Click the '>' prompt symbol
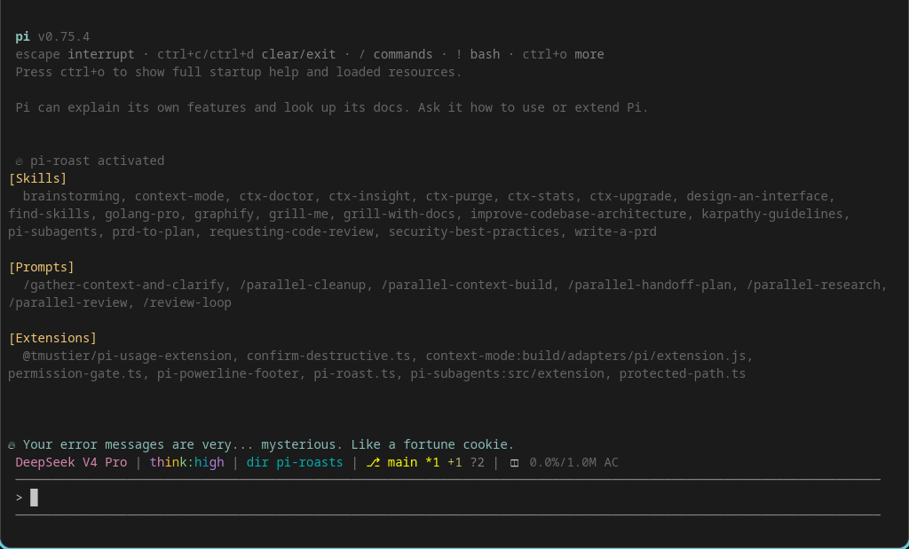Screen dimensions: 909x549 pos(20,498)
